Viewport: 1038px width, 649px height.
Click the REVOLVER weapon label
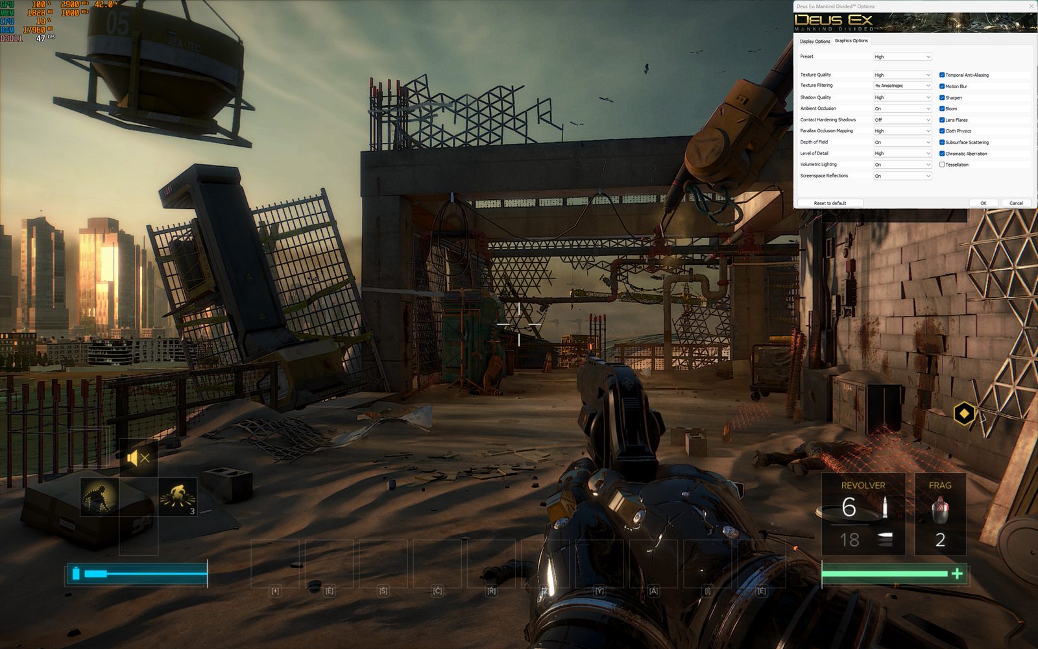[863, 485]
